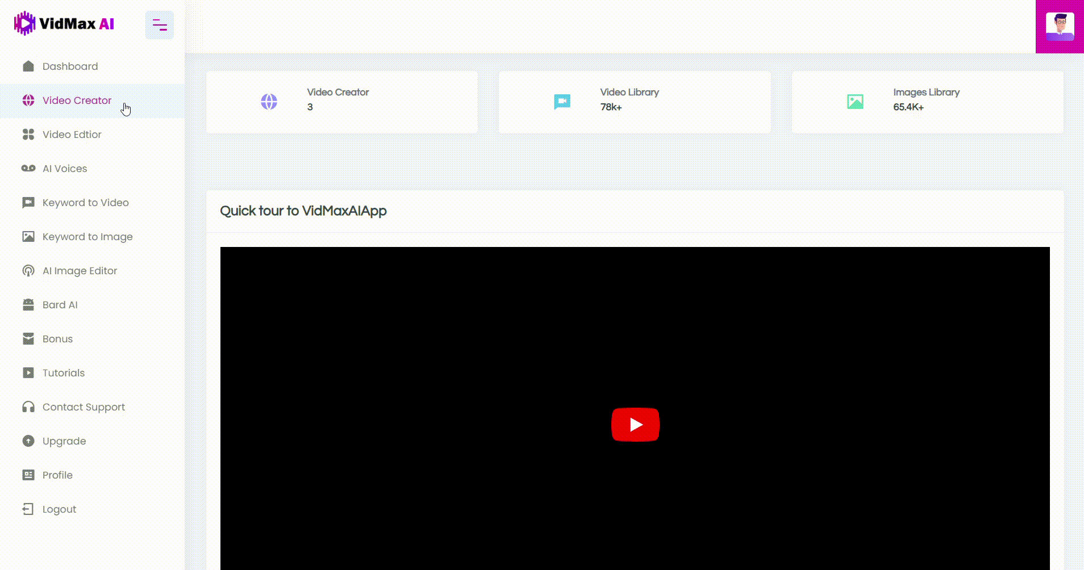Click the Contact Support headset icon
The width and height of the screenshot is (1084, 570).
click(28, 407)
